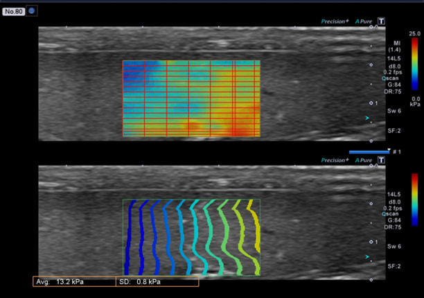Click the T icon on lower image
The width and height of the screenshot is (424, 298).
[x=380, y=160]
